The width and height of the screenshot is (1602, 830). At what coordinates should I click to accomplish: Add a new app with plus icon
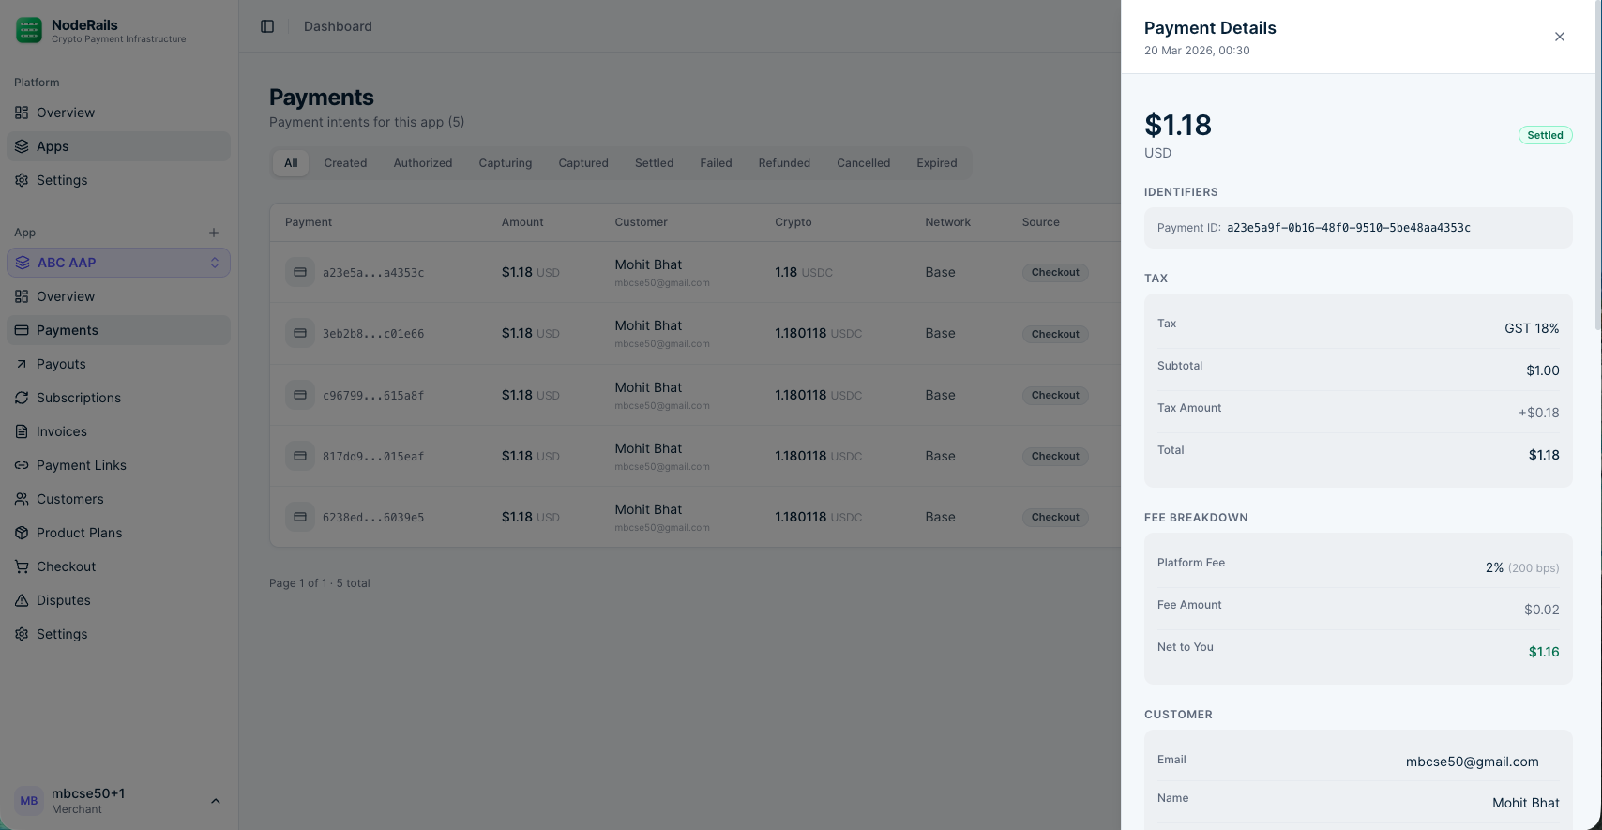pos(214,233)
